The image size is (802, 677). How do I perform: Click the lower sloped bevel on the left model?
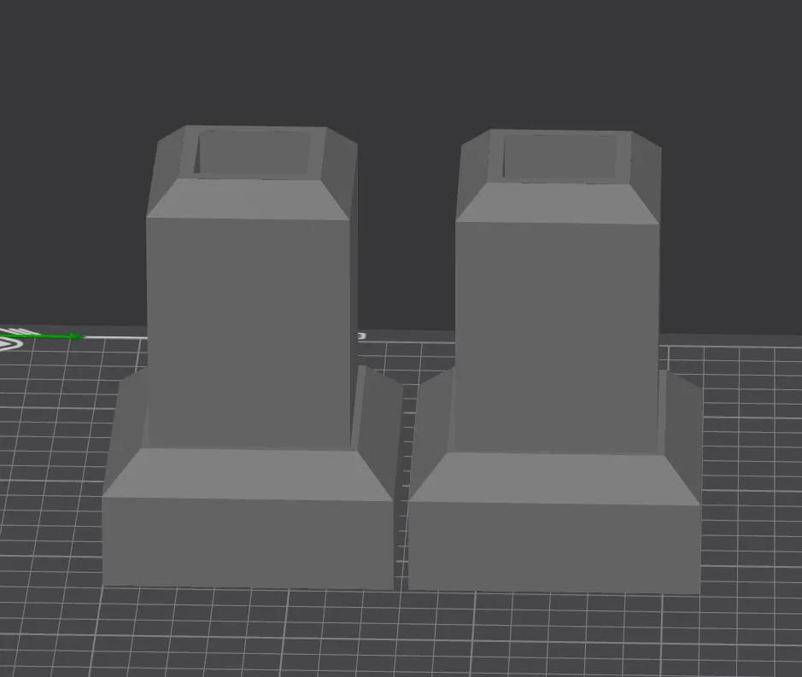246,473
